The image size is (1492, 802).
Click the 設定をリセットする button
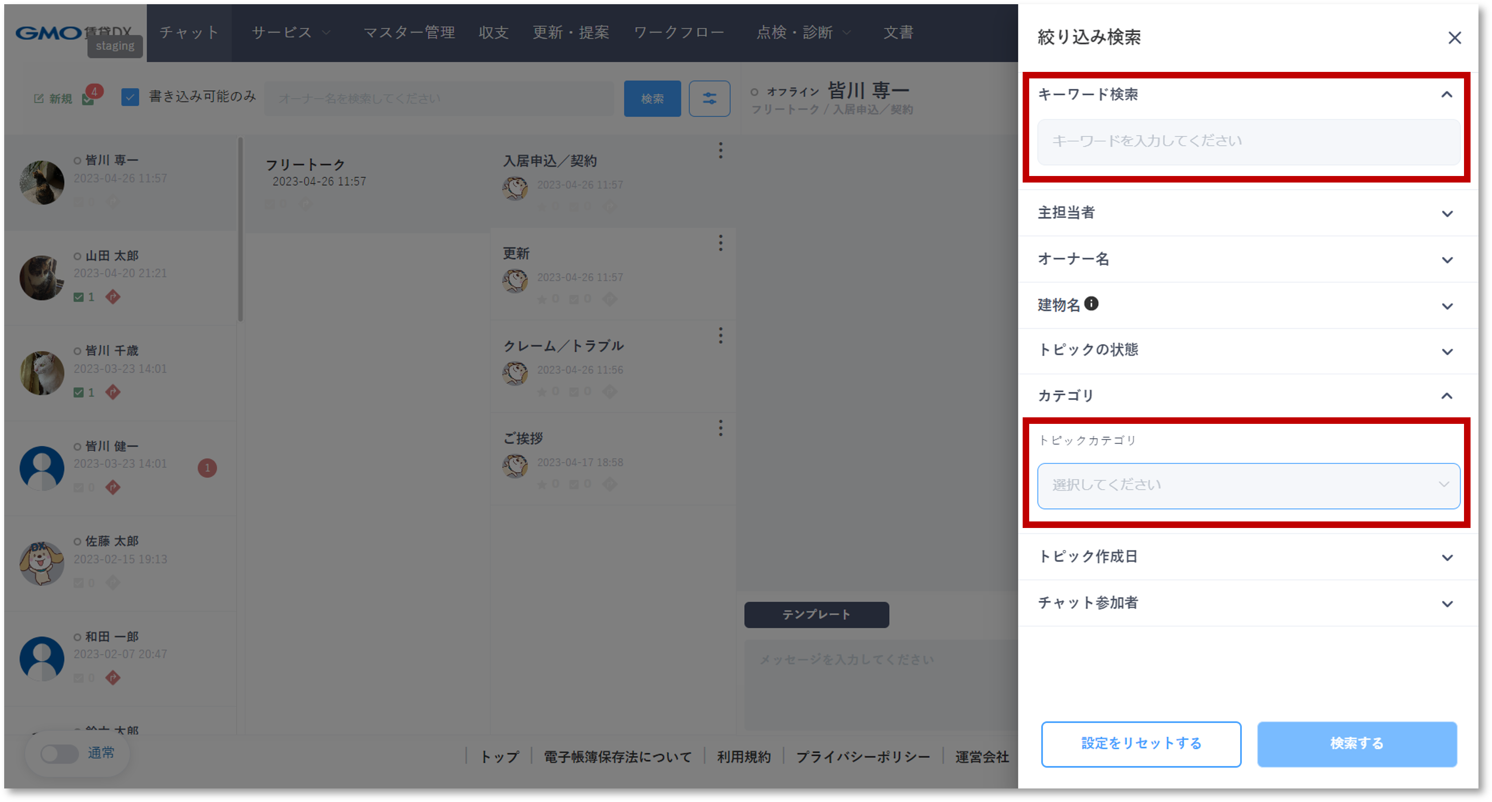(1140, 744)
